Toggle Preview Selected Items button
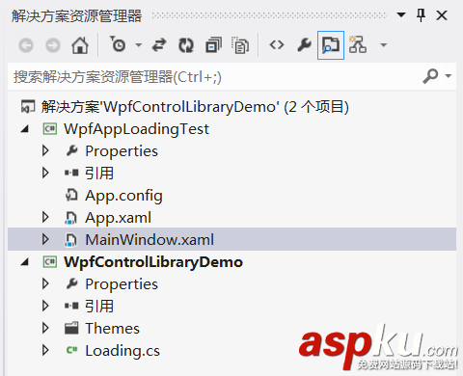This screenshot has width=463, height=376. [331, 45]
